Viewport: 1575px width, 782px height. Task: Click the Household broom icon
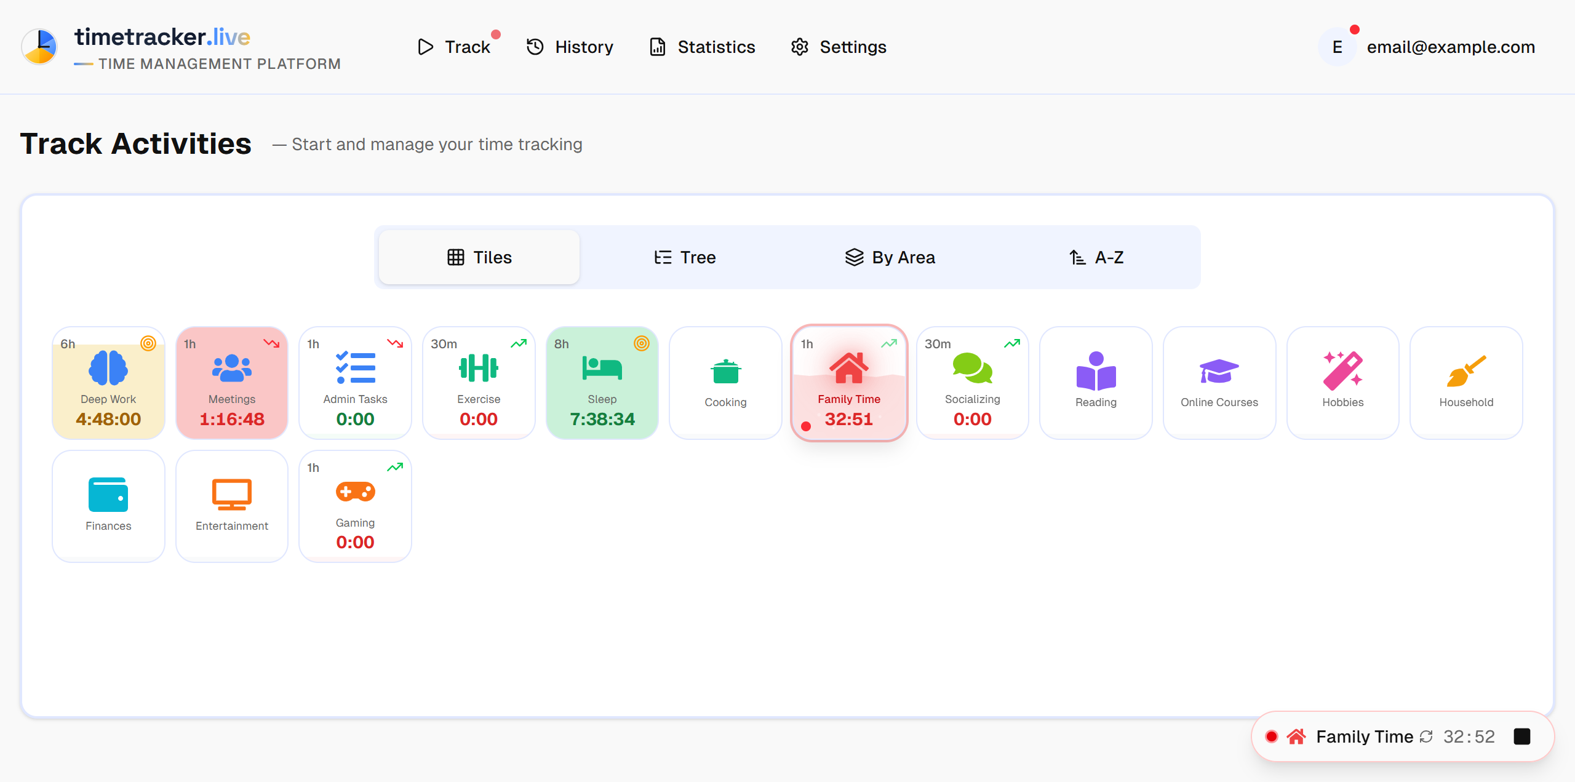click(x=1465, y=370)
